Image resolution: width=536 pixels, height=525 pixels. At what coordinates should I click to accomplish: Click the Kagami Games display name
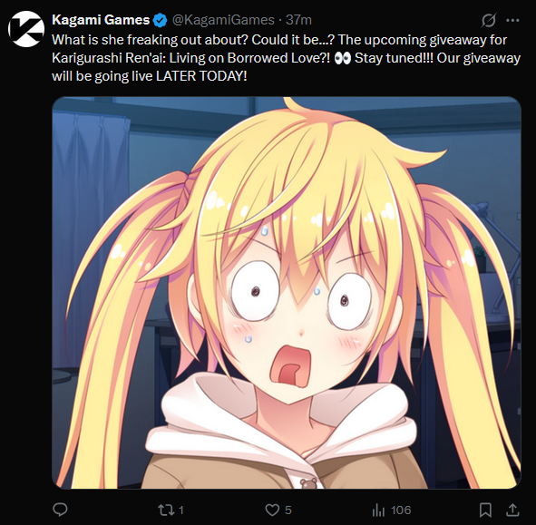(x=101, y=20)
